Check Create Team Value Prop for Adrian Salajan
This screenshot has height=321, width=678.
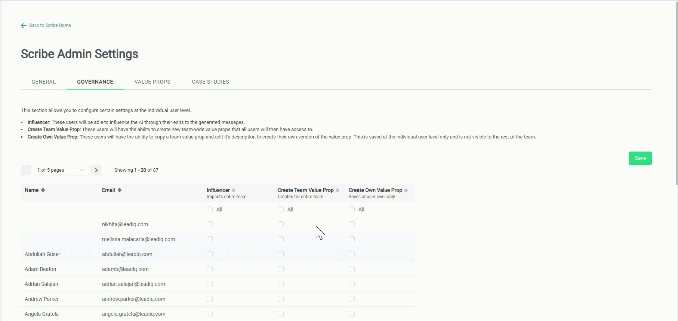tap(281, 284)
